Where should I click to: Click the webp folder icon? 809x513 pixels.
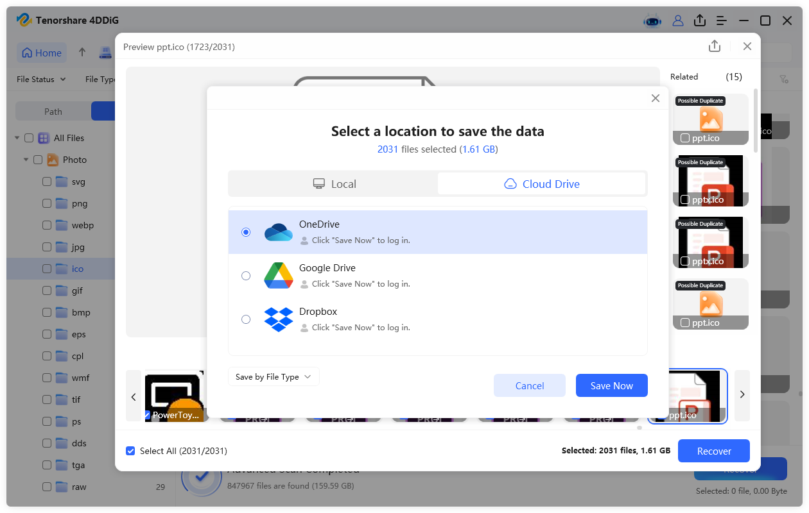coord(62,225)
